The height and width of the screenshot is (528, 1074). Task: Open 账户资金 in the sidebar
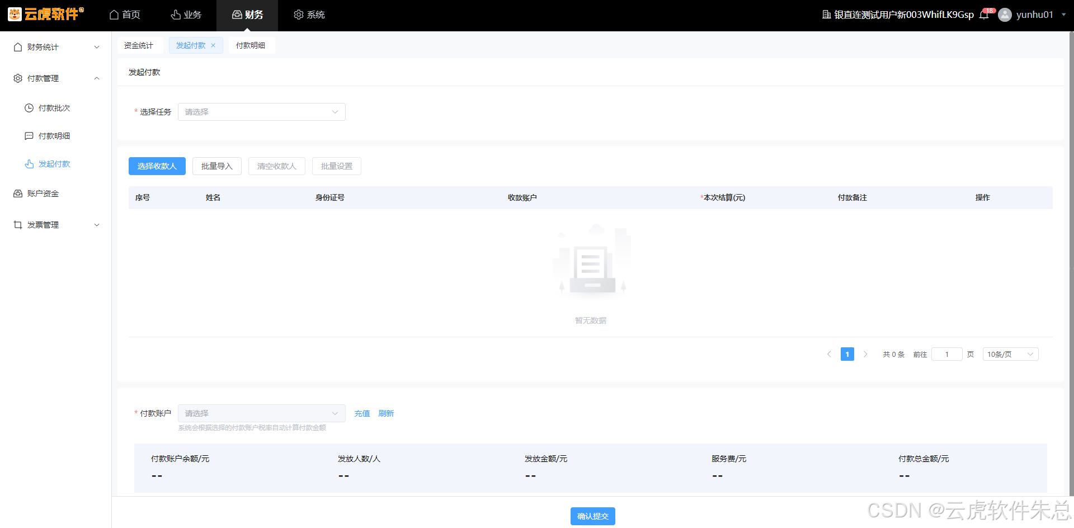click(43, 194)
